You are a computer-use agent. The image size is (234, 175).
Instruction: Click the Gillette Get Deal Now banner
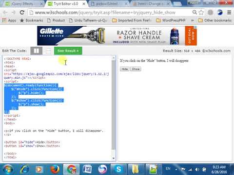(191, 36)
